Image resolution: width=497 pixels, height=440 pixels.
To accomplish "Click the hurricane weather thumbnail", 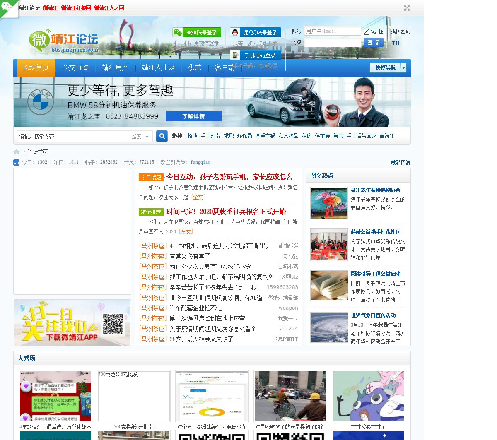I will (x=329, y=328).
